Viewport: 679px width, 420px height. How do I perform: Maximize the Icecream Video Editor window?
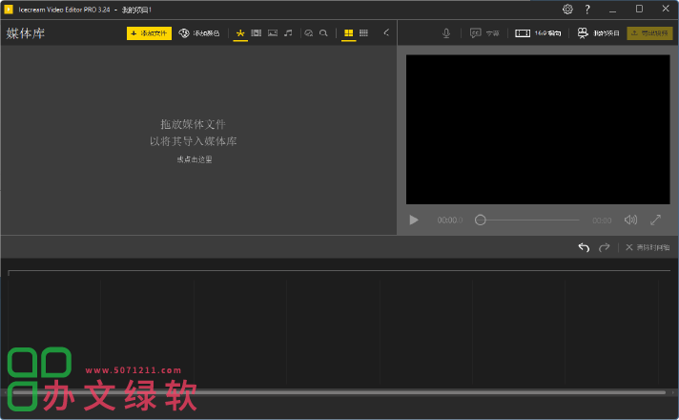click(x=639, y=10)
